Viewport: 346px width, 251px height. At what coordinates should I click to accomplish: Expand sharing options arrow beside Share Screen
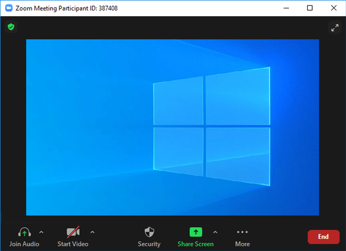tap(215, 232)
